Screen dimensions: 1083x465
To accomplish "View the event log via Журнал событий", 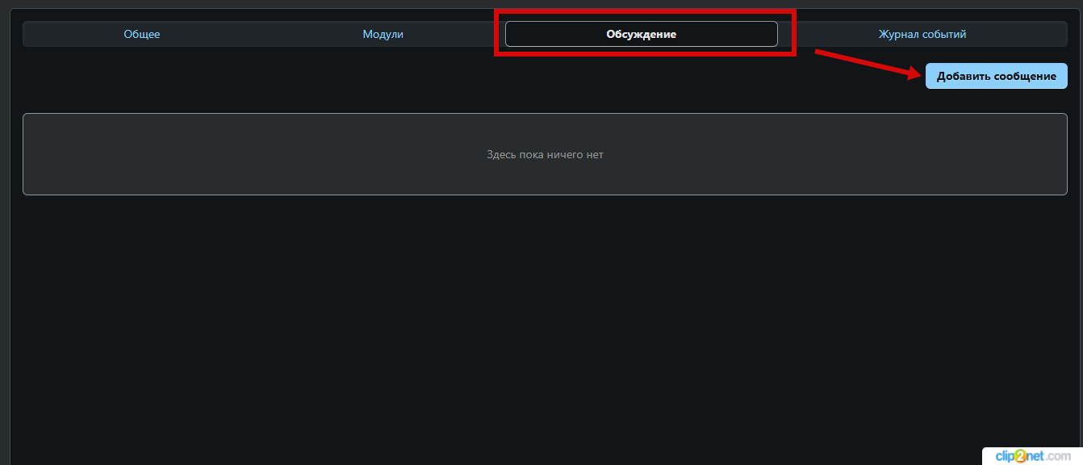I will (x=922, y=34).
